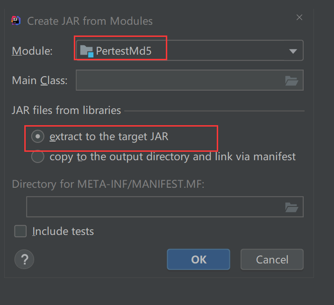Click the 'JAR files from libraries' heading
Screen dimensions: 334x305
coord(66,111)
